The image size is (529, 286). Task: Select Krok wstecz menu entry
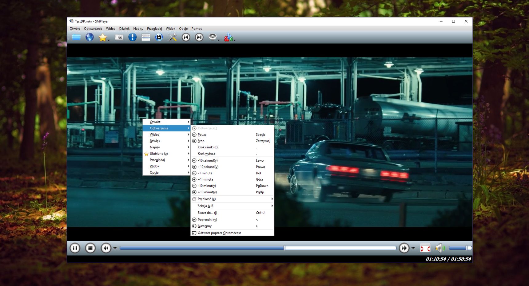click(232, 154)
